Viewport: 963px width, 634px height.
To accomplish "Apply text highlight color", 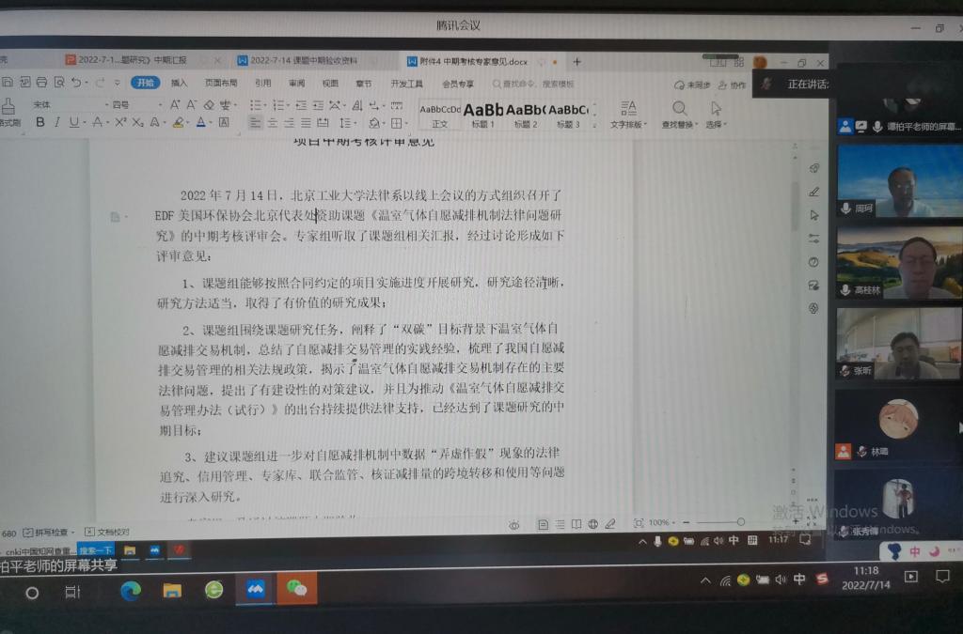I will (178, 123).
